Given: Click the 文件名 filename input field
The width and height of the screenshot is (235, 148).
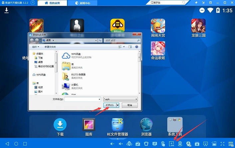Looking at the screenshot, I should point(83,99).
